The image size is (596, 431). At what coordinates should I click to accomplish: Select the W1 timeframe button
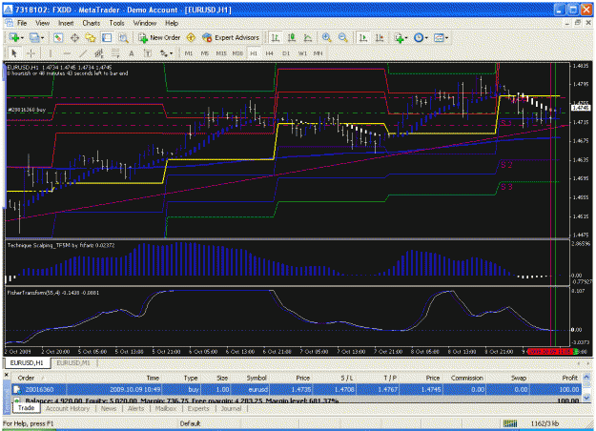[x=302, y=53]
